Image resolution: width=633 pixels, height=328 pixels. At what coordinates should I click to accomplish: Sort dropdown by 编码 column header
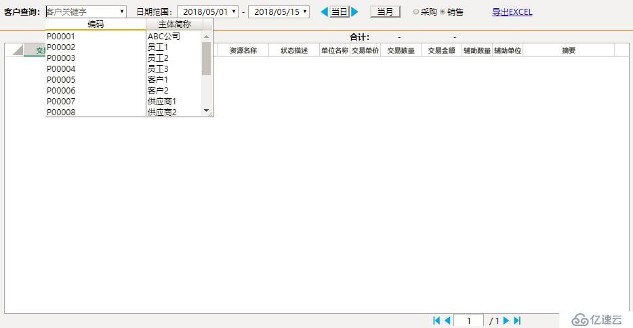96,24
